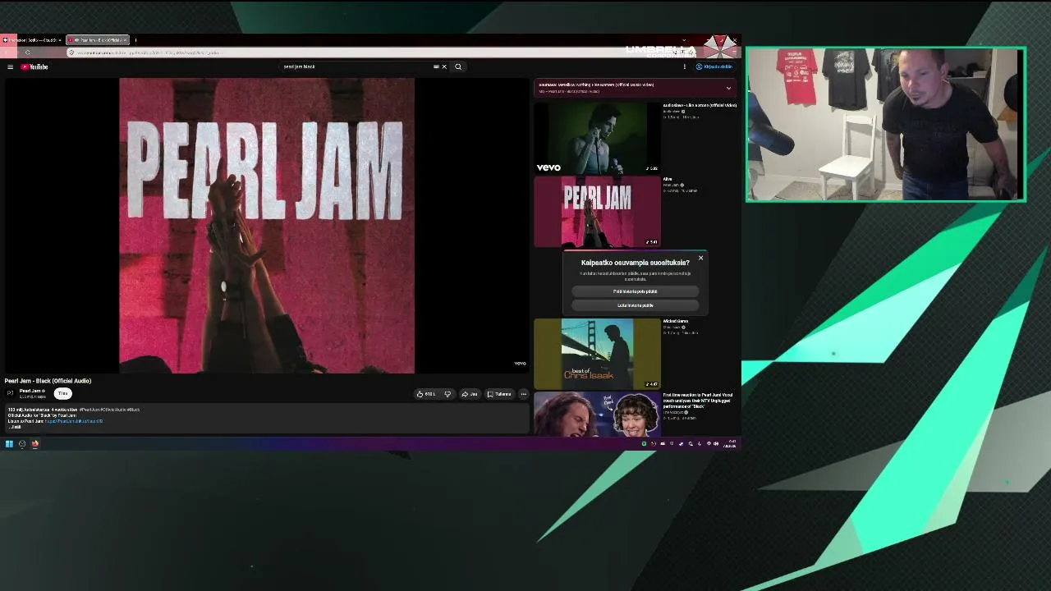Open the first time reaction video title

point(698,401)
